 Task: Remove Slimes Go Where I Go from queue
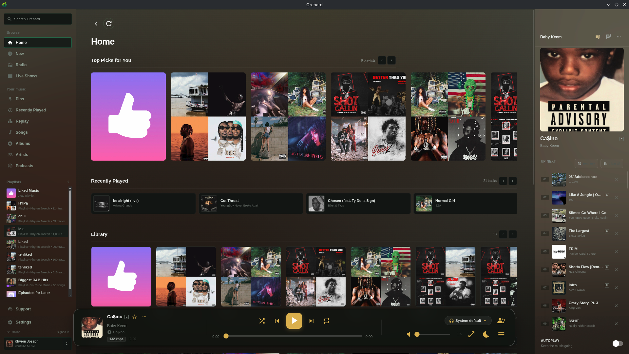tap(616, 216)
